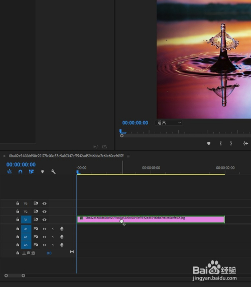Viewport: 251px width, 287px height.
Task: Mute the A2 audio track
Action: 44,237
